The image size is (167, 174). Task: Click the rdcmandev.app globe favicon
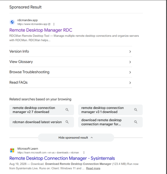coord(12,22)
